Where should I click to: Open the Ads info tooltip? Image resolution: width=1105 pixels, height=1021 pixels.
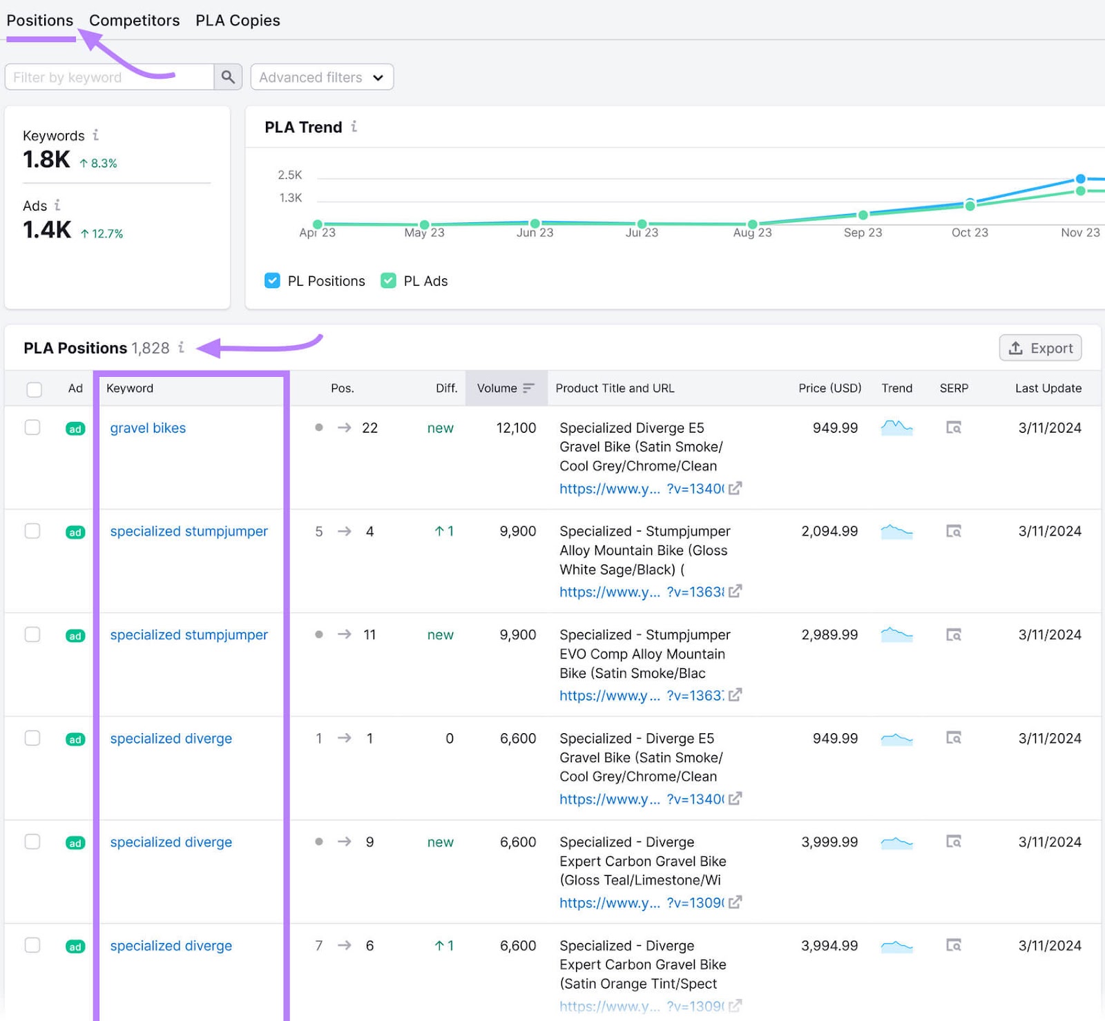(59, 205)
